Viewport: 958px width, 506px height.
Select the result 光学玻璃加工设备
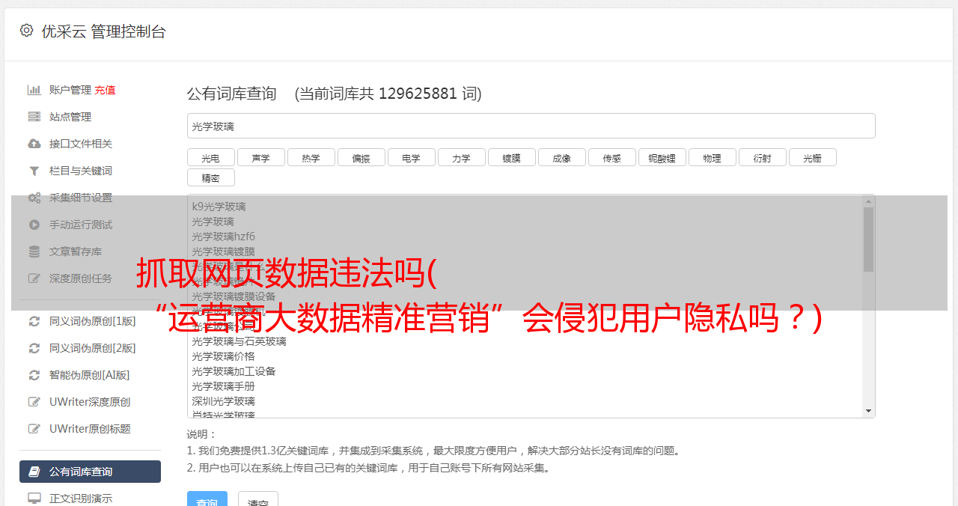(234, 371)
